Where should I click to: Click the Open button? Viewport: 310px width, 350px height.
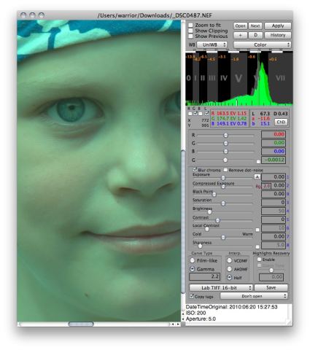240,26
